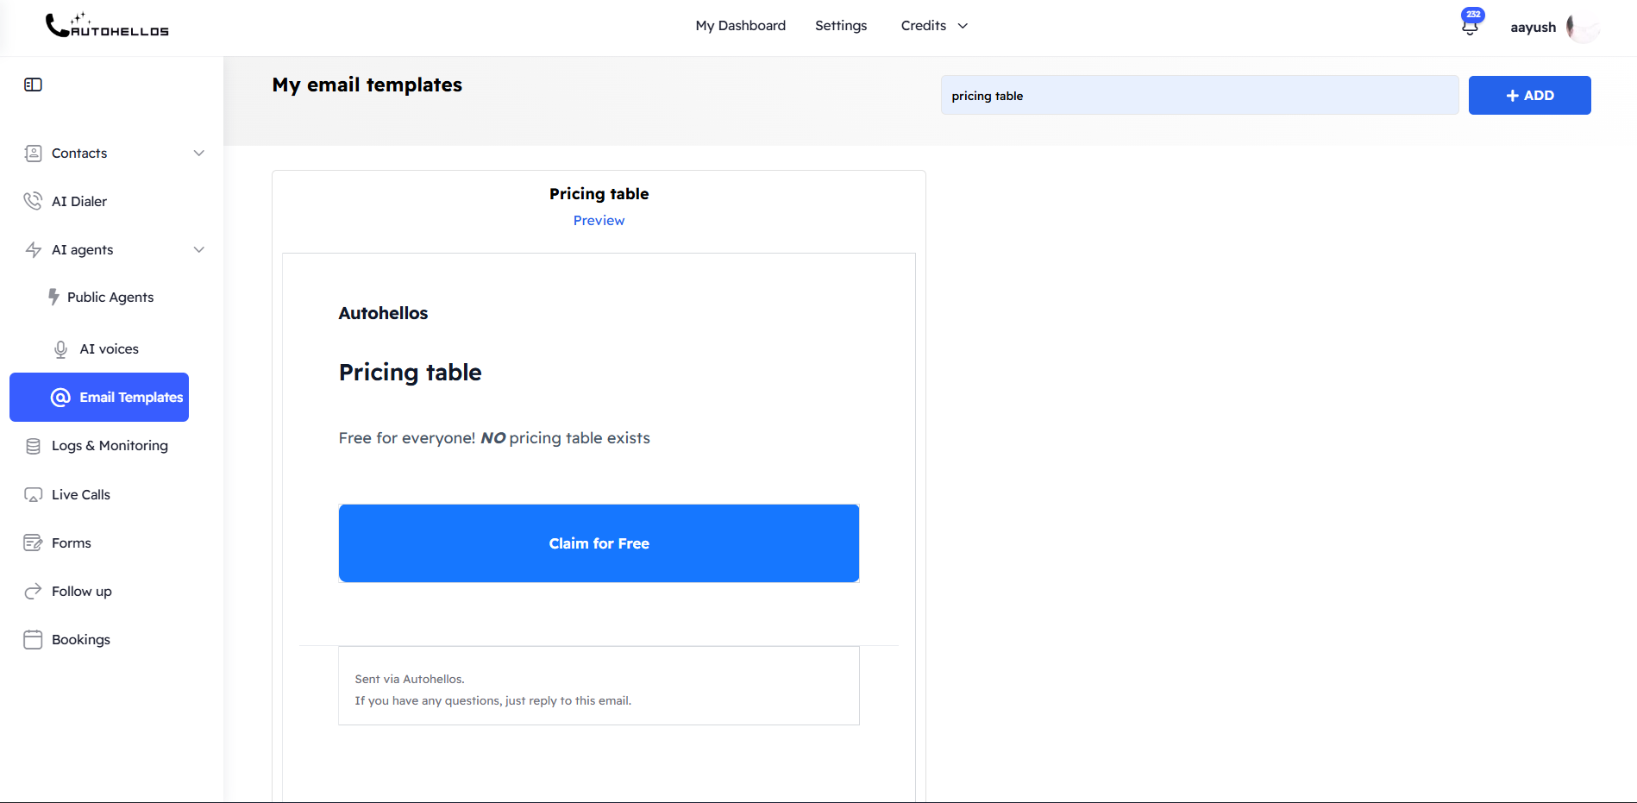
Task: Click the AI agents lightning icon
Action: pyautogui.click(x=33, y=250)
